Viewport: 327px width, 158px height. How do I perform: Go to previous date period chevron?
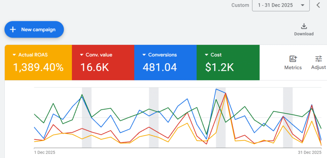click(x=318, y=5)
